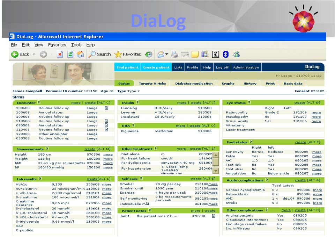The image size is (335, 237).
Task: Click the Insulin panel help question icon
Action: click(137, 102)
